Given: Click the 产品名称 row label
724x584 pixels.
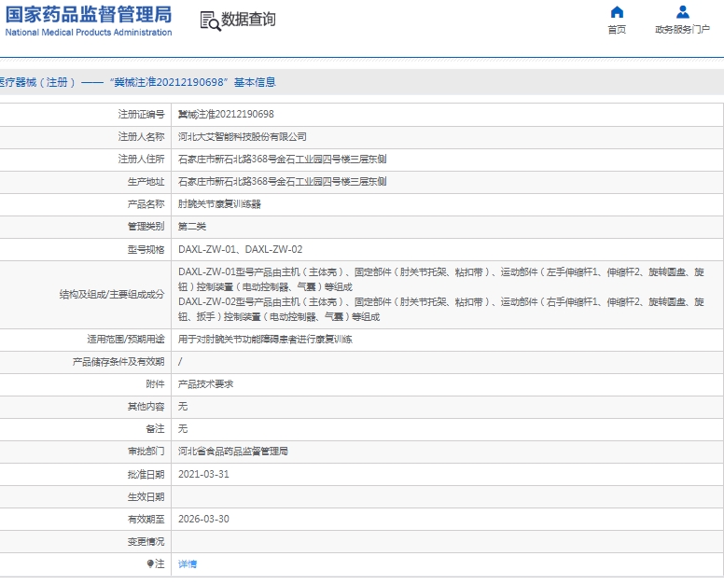Looking at the screenshot, I should 146,204.
